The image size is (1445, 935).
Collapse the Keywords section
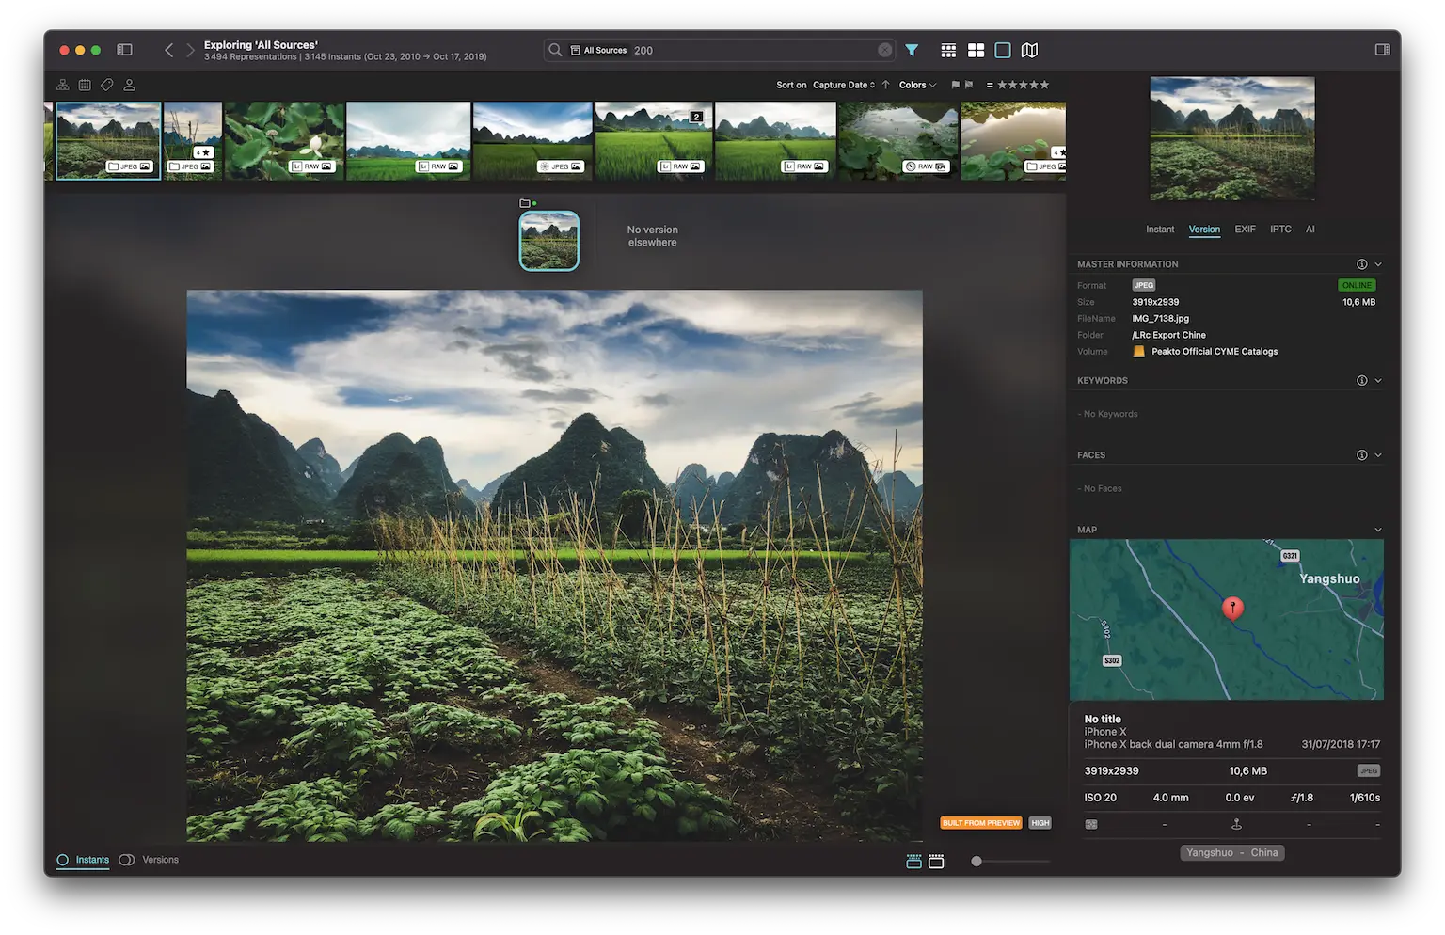[x=1378, y=381]
